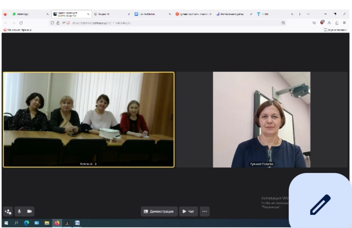Click the blue pencil edit button
The height and width of the screenshot is (228, 352).
(320, 205)
